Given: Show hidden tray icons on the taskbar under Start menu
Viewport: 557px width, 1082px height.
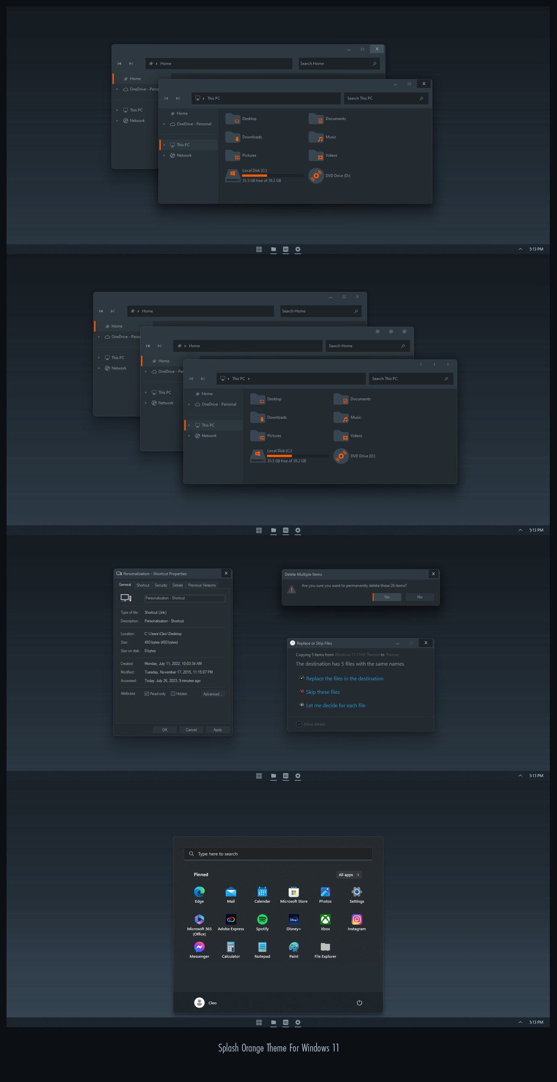Looking at the screenshot, I should (x=520, y=1022).
